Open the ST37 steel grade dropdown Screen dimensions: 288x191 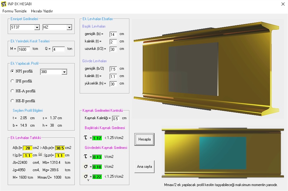[x=37, y=27]
